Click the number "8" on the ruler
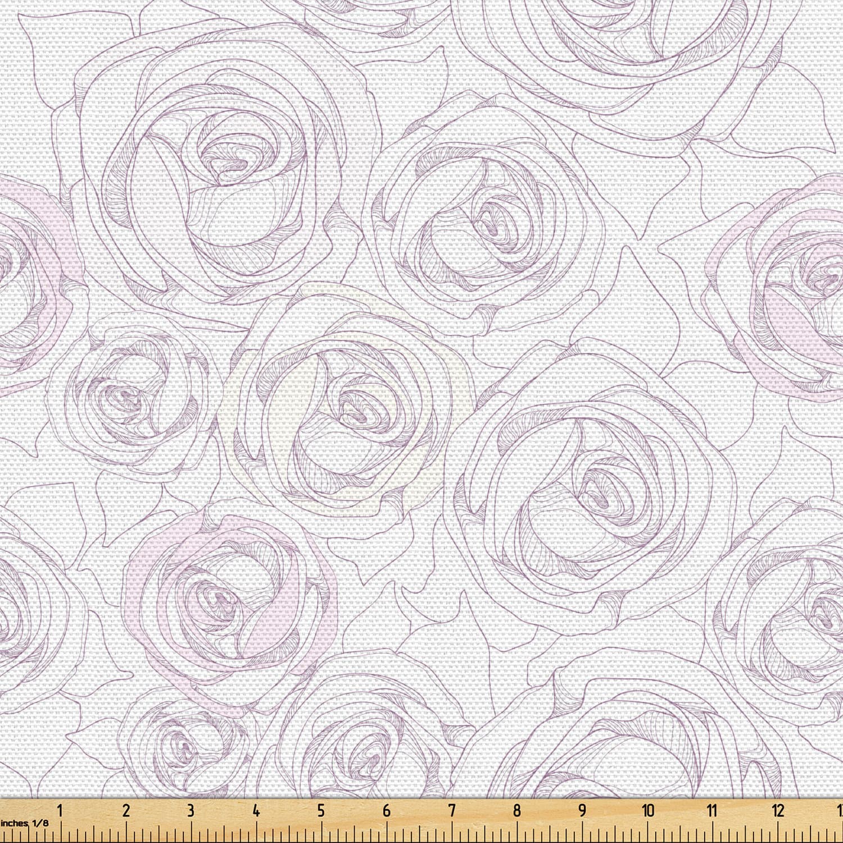Screen dimensions: 843x843 click(x=516, y=810)
